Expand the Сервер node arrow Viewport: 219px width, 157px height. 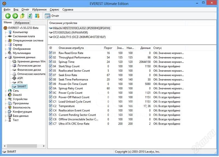6,45
